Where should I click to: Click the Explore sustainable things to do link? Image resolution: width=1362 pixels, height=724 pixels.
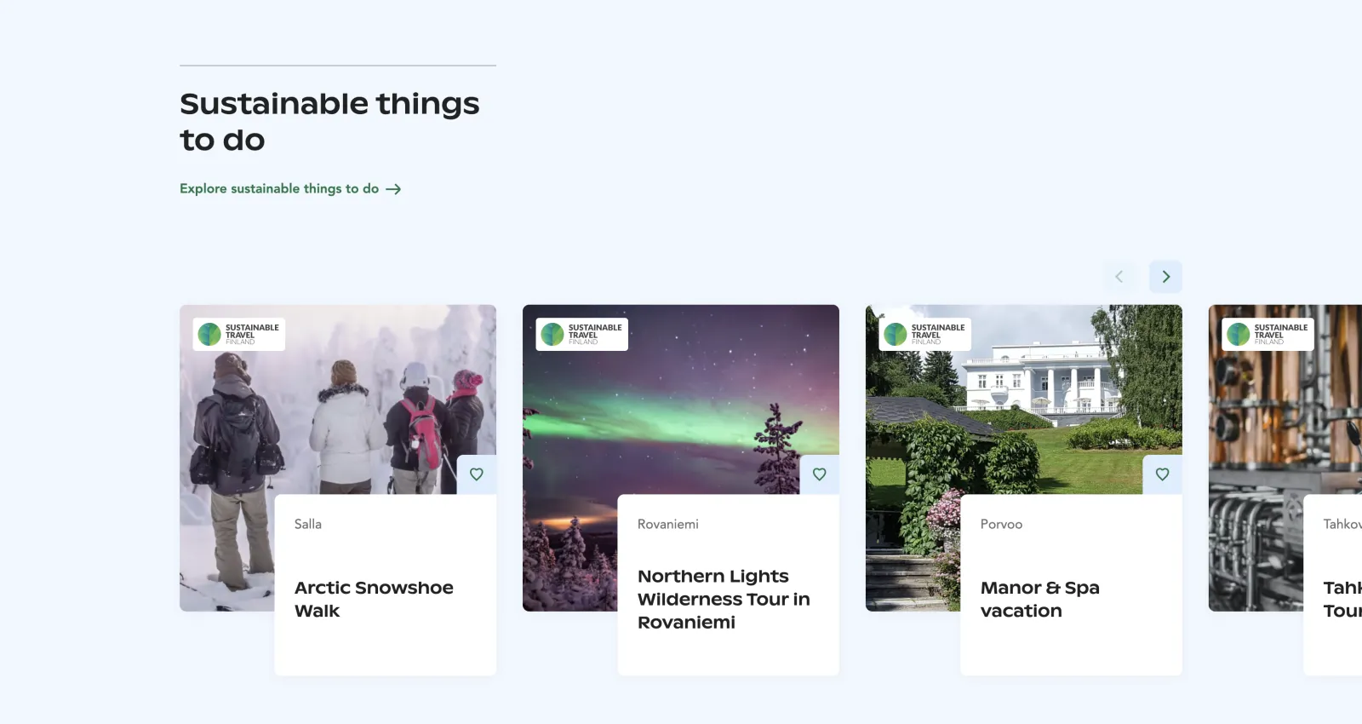pos(278,189)
